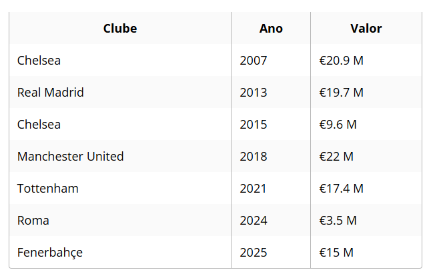Image resolution: width=439 pixels, height=278 pixels.
Task: Click the Clube column header
Action: click(120, 29)
